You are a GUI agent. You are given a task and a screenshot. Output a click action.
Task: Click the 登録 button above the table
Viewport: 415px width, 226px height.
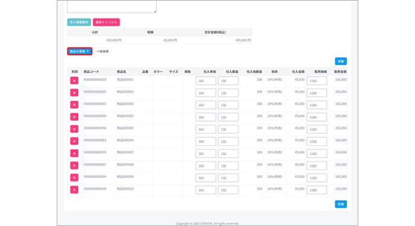pos(341,61)
